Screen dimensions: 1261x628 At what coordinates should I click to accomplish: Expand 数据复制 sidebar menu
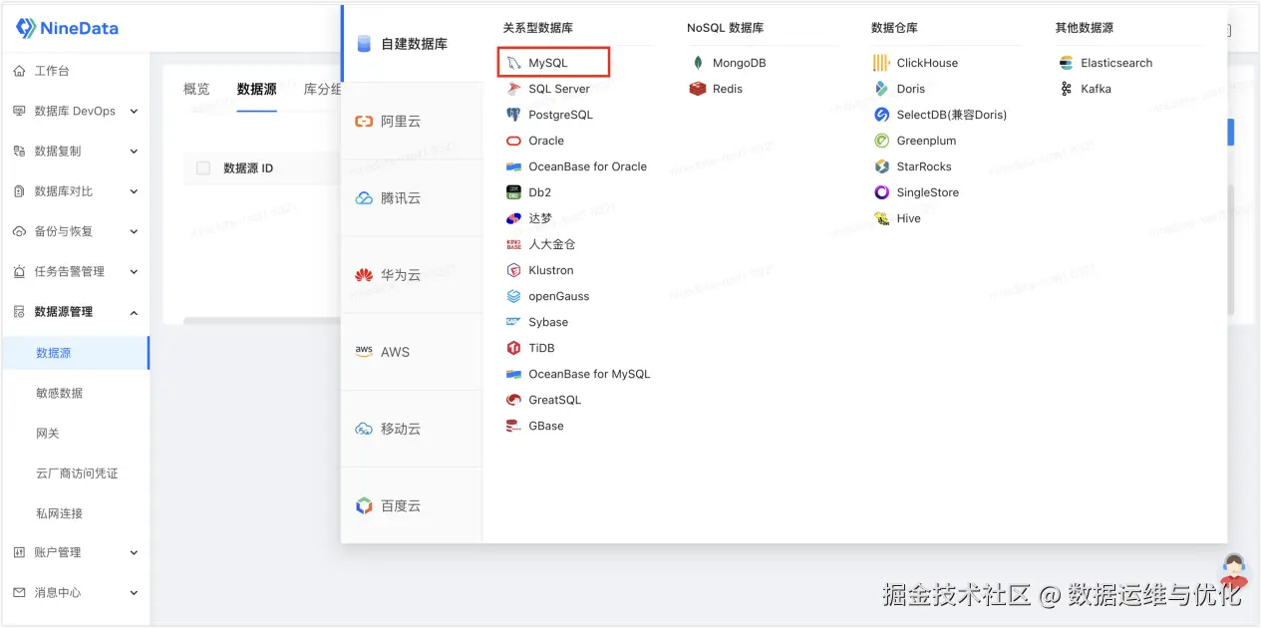[76, 152]
